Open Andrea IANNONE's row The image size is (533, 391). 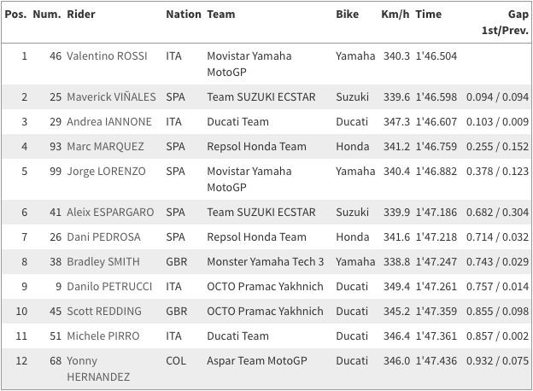click(x=108, y=122)
